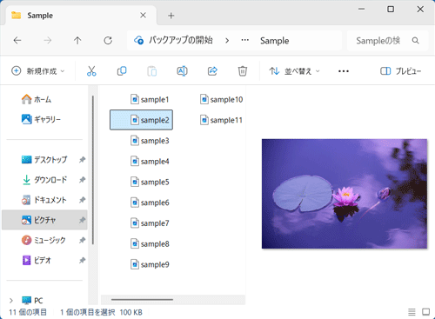
Task: Select the sample4 file
Action: point(150,162)
